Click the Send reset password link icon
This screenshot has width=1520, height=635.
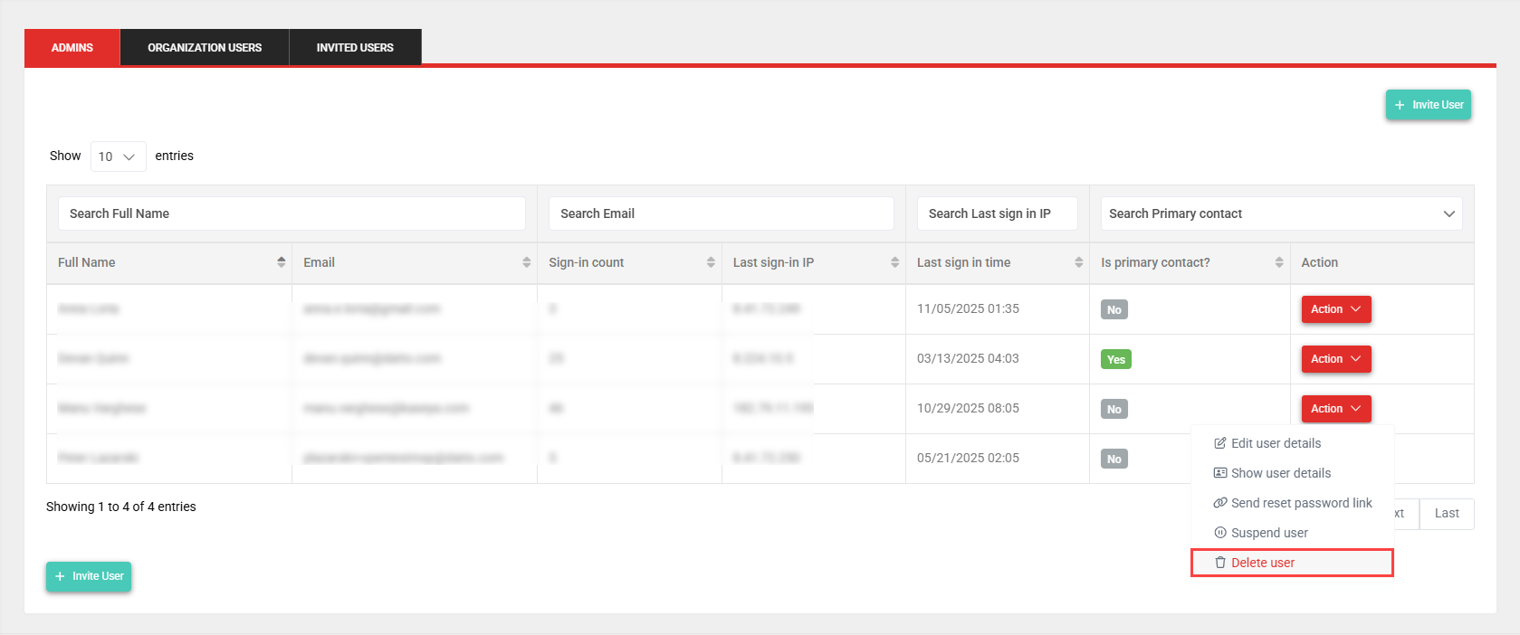click(x=1220, y=503)
